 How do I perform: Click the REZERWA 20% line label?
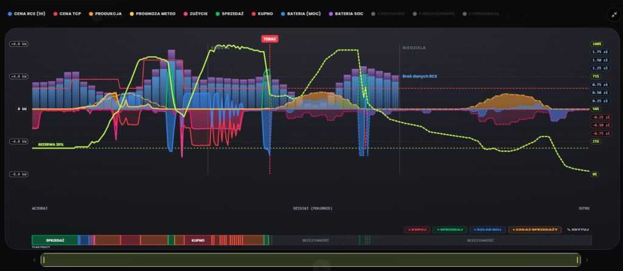51,144
